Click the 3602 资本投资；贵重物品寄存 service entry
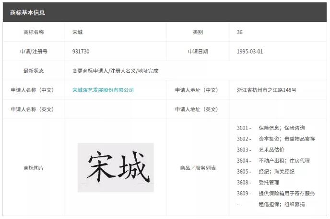This screenshot has height=219, width=330. [x=276, y=139]
